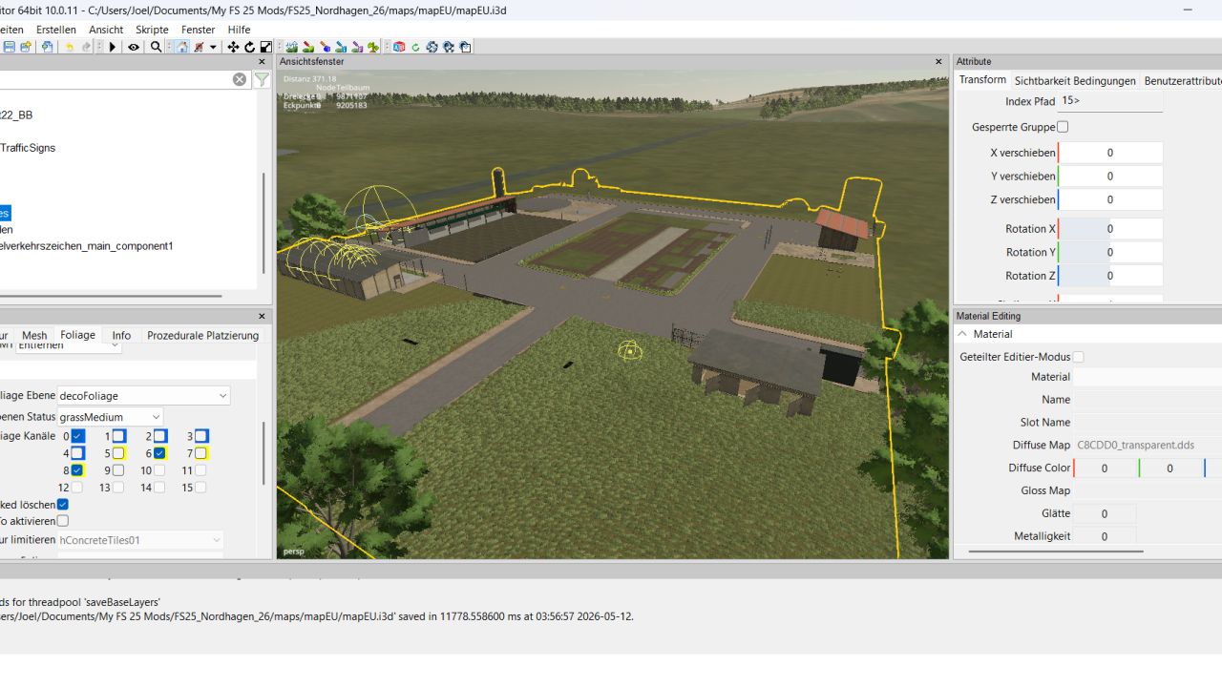Switch to the Info tab

click(121, 335)
